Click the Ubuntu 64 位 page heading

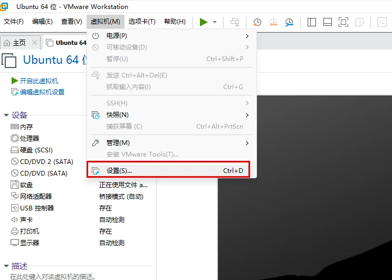[x=55, y=60]
